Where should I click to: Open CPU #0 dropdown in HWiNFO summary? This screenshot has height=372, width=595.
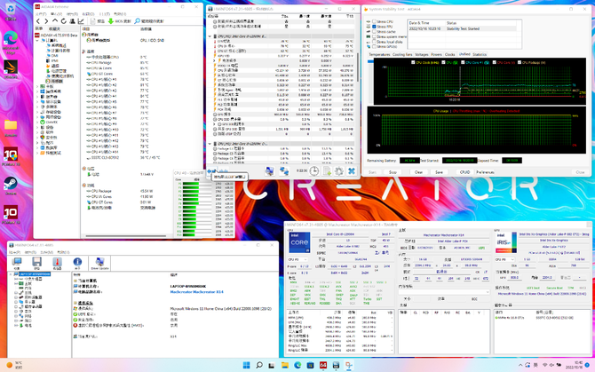click(x=297, y=260)
